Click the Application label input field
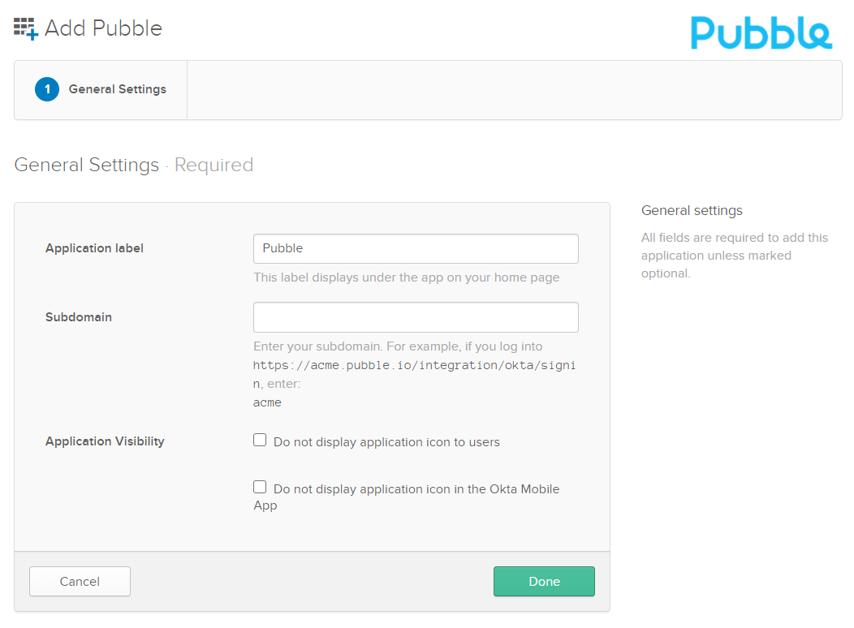Viewport: 854px width, 628px height. tap(416, 249)
